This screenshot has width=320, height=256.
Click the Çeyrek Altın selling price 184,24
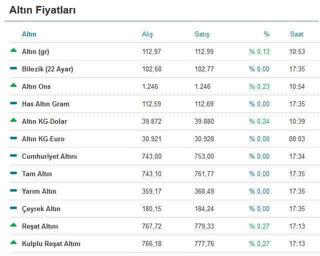coord(204,209)
